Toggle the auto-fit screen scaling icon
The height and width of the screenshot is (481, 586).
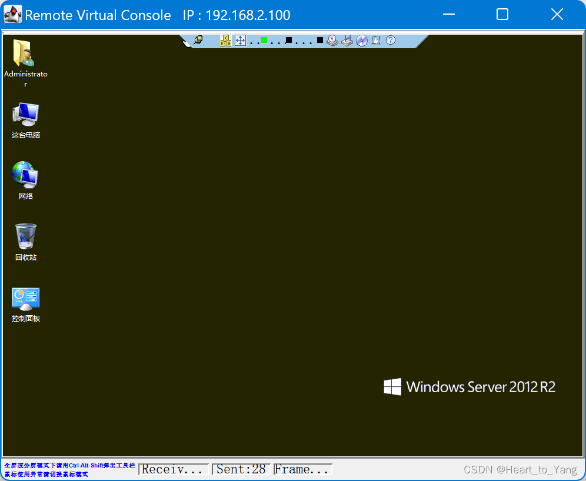coord(240,40)
